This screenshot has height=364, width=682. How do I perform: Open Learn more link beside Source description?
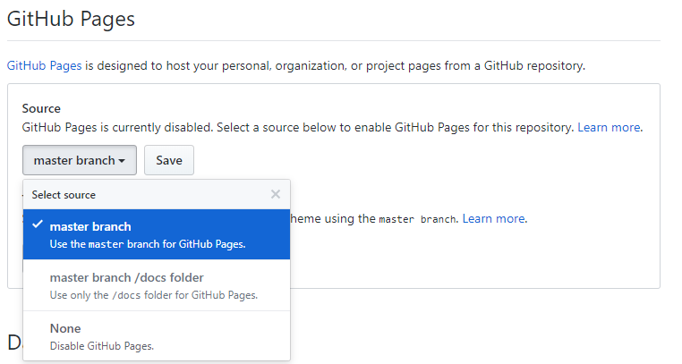click(609, 127)
